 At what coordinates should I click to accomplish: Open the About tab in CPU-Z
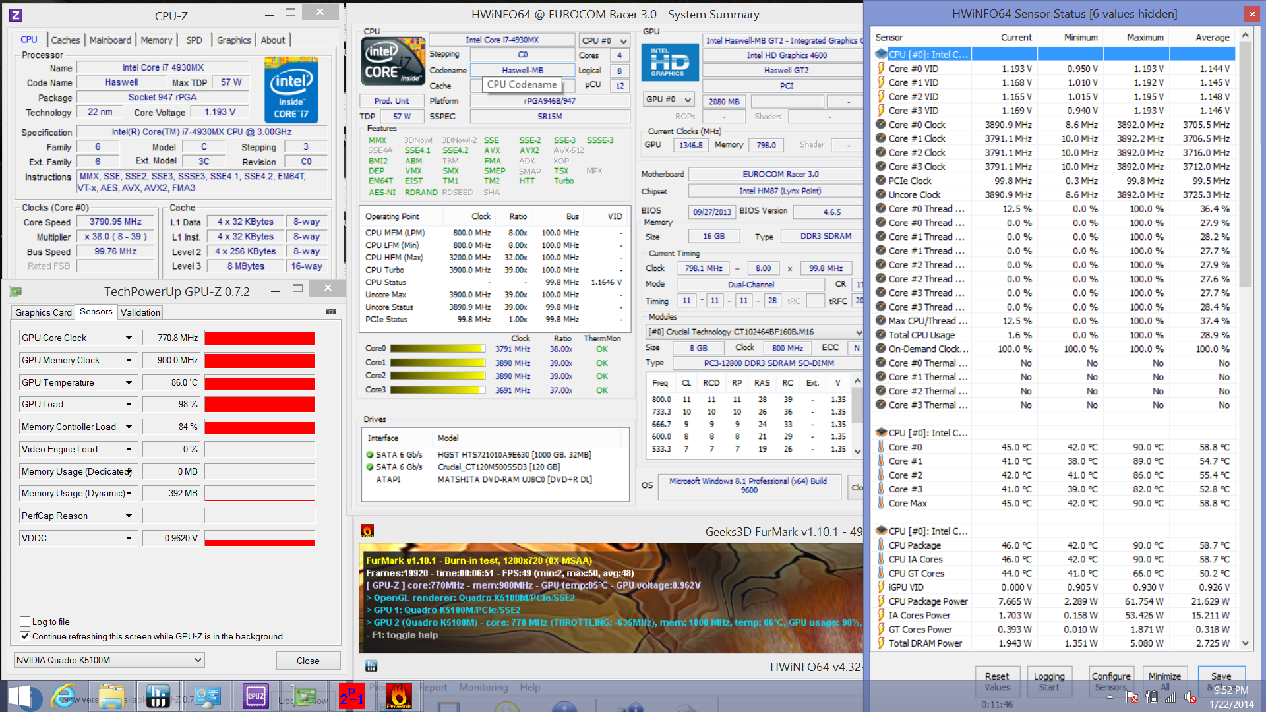pos(272,40)
